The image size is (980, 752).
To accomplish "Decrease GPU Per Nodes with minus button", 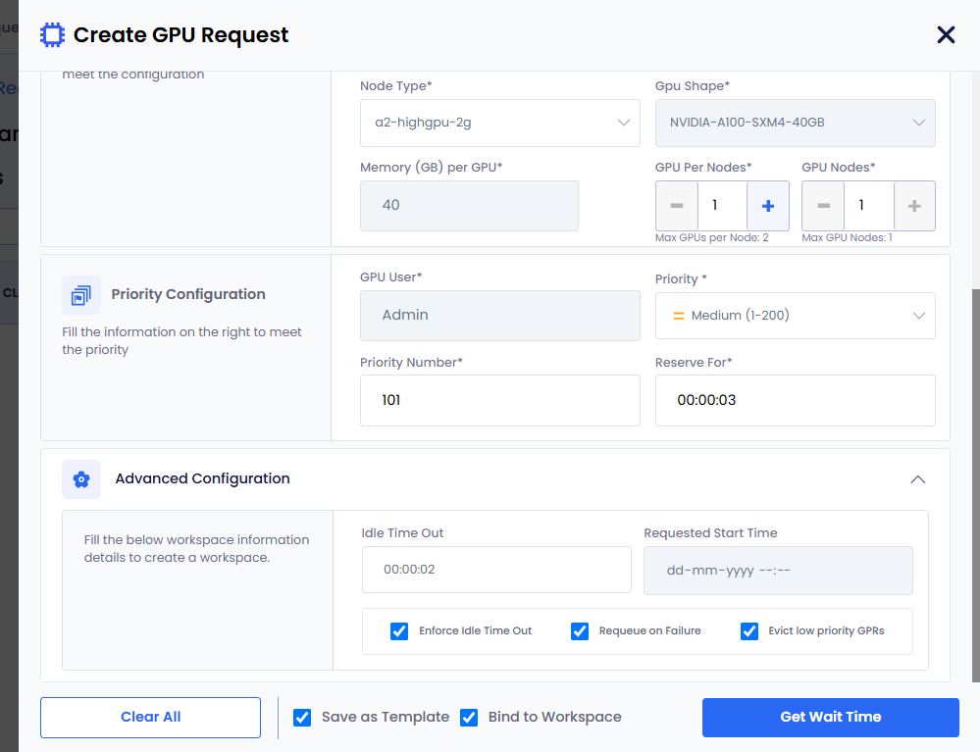I will [676, 206].
